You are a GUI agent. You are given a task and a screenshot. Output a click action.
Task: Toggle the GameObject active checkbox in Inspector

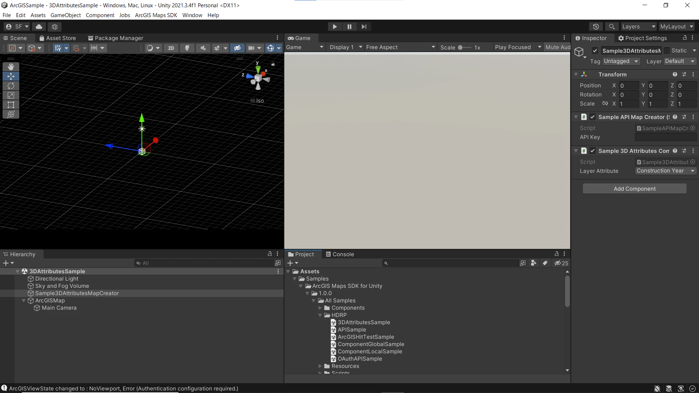coord(595,51)
